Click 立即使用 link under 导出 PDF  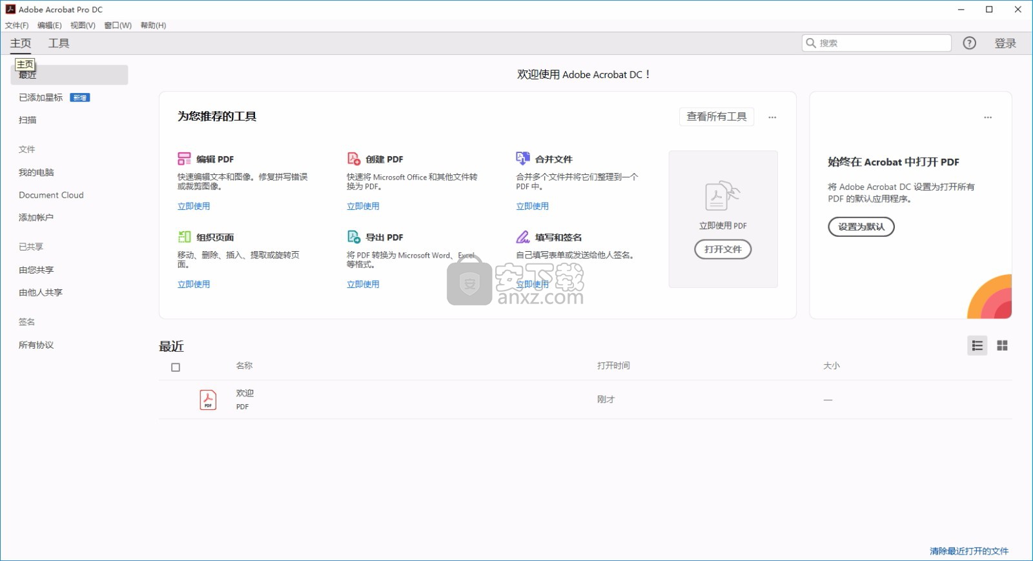coord(363,284)
